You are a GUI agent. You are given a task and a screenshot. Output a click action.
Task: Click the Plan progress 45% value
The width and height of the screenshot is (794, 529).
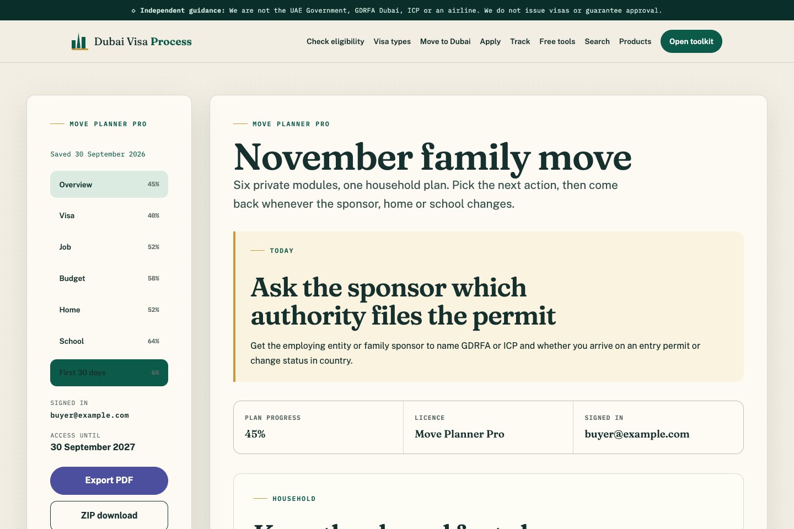pos(255,434)
